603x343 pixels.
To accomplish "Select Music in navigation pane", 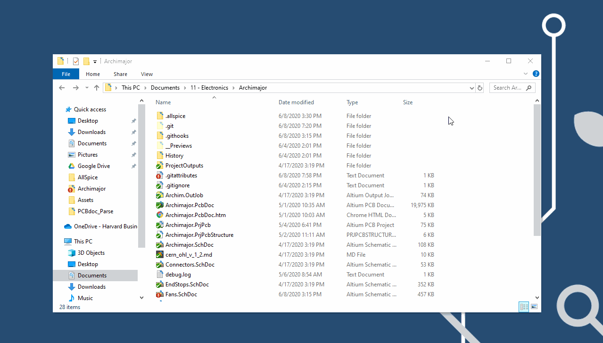I will 85,298.
